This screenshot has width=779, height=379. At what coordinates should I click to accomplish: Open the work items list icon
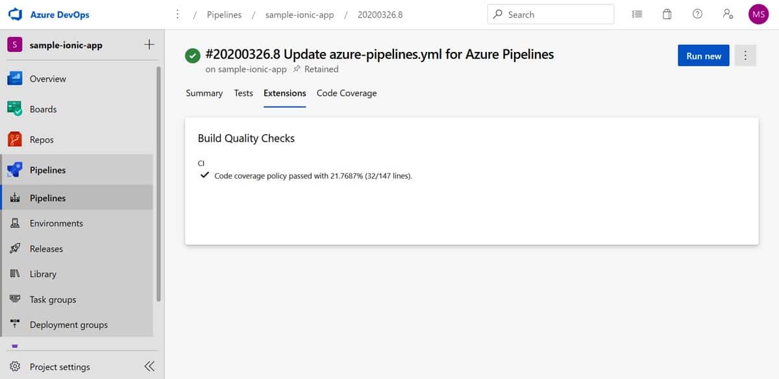pos(637,14)
